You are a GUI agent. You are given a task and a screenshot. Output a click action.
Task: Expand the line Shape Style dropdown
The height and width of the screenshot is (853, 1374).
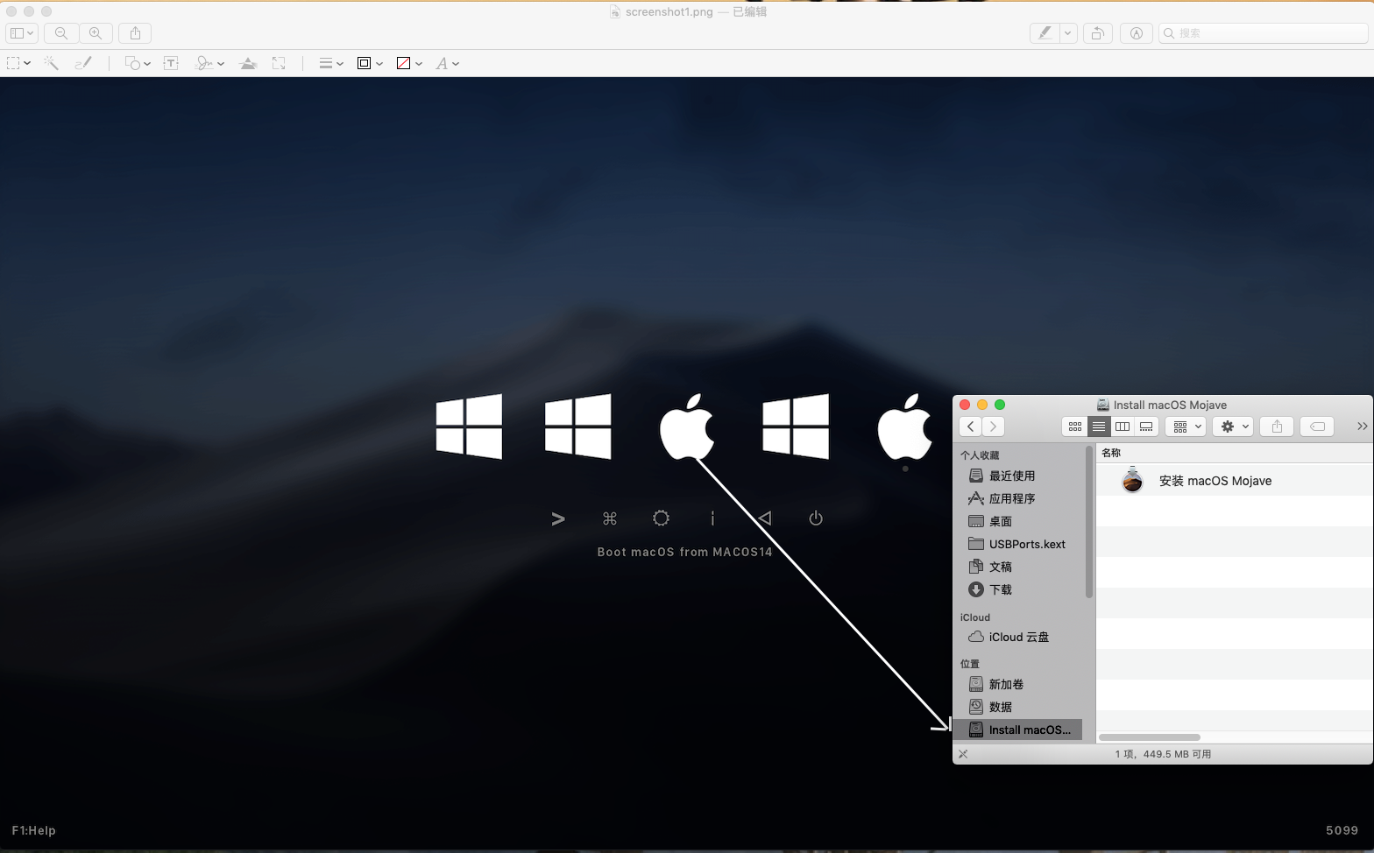point(330,63)
